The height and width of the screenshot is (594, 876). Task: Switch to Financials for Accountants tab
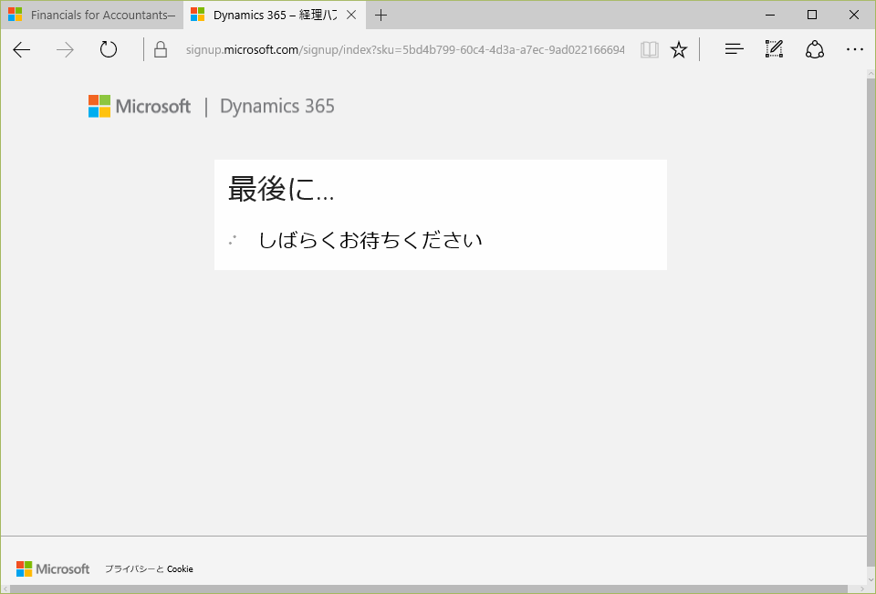point(92,16)
